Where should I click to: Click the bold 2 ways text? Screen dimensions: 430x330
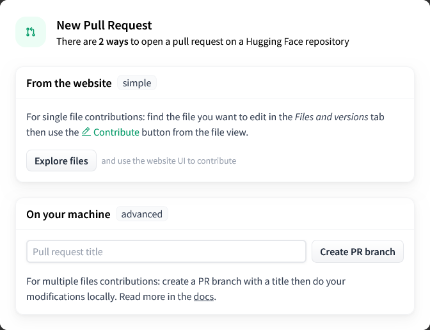113,42
